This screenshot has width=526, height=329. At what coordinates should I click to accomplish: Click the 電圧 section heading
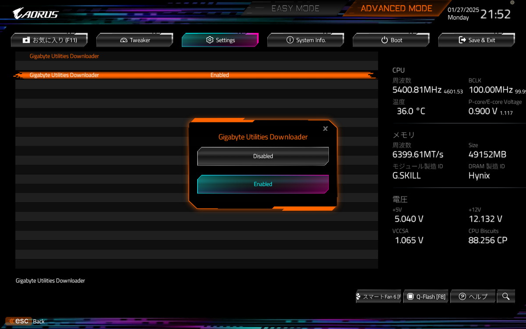click(x=400, y=199)
